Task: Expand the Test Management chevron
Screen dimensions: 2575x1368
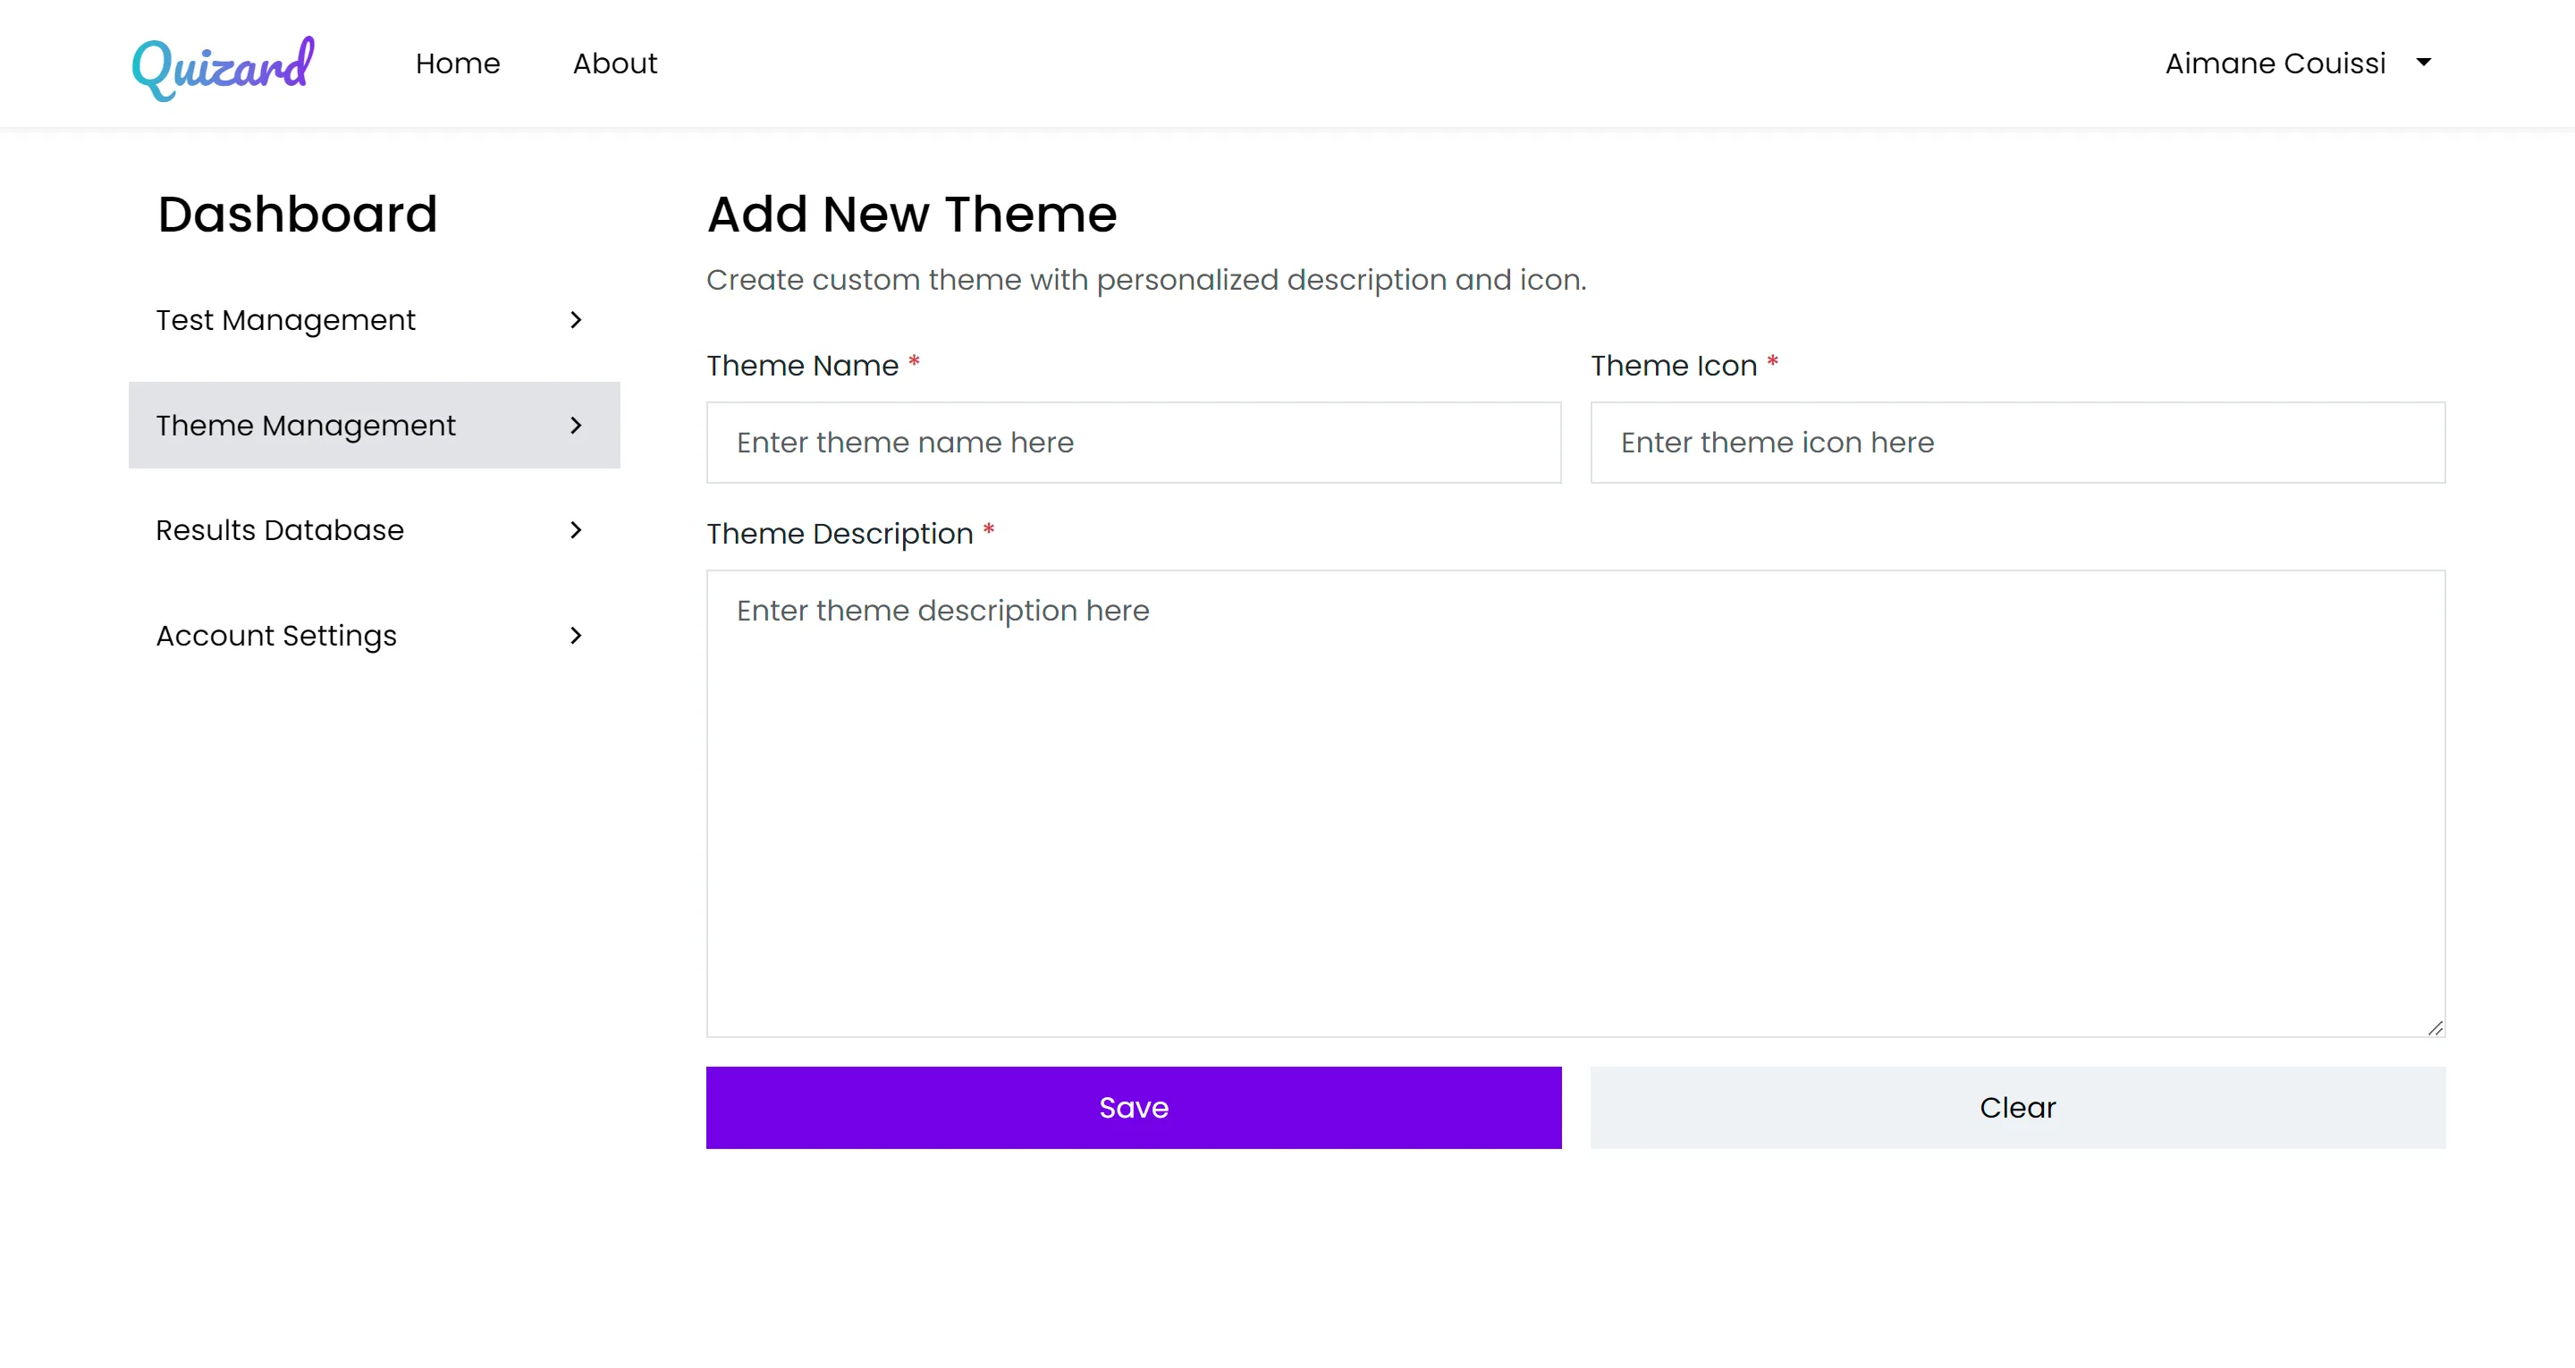Action: [x=576, y=320]
